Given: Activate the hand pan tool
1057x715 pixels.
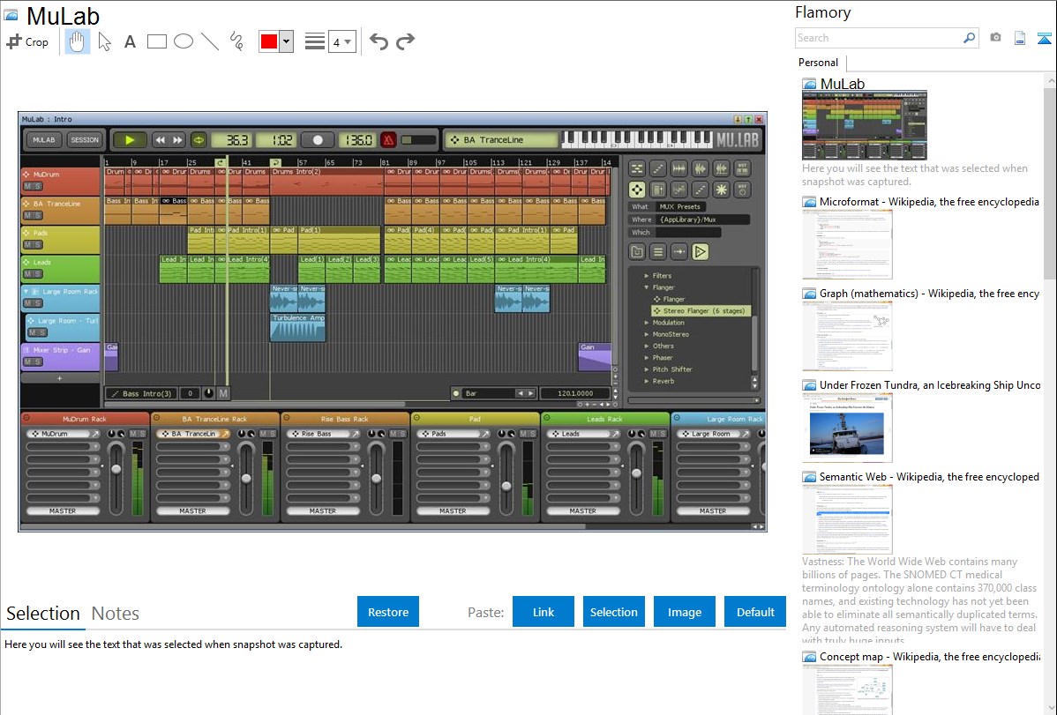Looking at the screenshot, I should [x=78, y=41].
